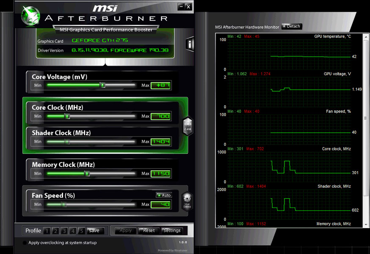Load profile slot 2

tap(55, 231)
